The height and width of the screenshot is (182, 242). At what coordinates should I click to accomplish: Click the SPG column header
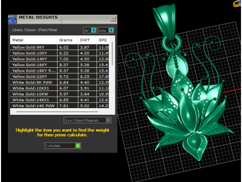(x=103, y=40)
